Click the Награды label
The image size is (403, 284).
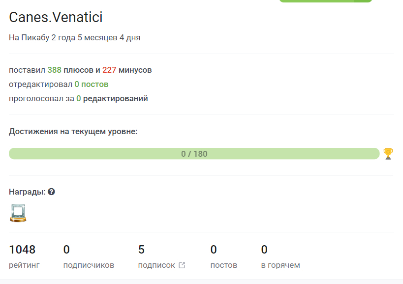[x=27, y=192]
